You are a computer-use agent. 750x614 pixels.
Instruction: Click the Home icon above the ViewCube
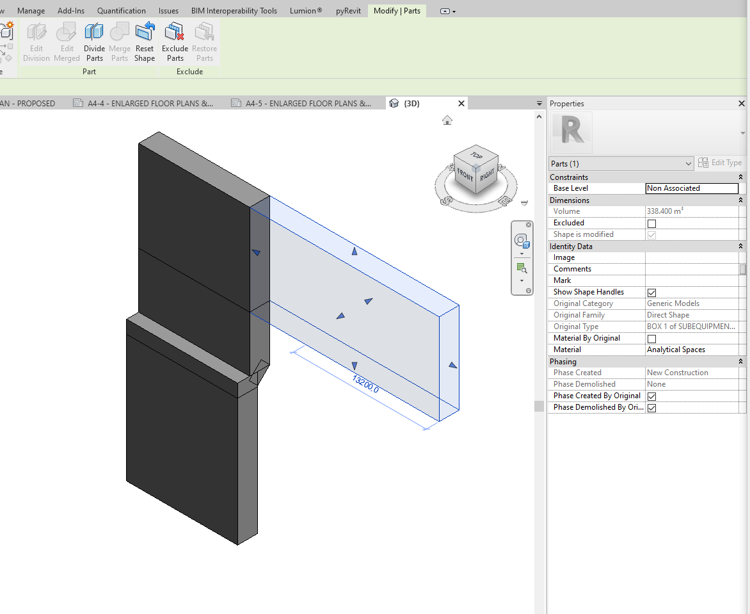click(447, 120)
